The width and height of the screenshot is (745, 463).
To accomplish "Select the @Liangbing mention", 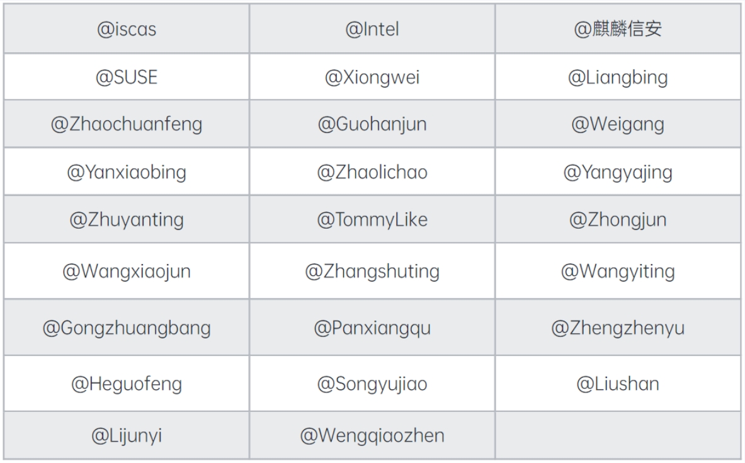I will point(618,77).
